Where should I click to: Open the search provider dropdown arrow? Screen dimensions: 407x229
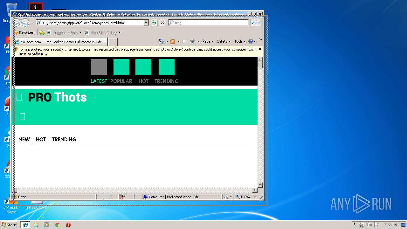[259, 23]
